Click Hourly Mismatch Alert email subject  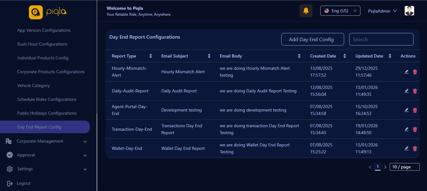pyautogui.click(x=183, y=72)
